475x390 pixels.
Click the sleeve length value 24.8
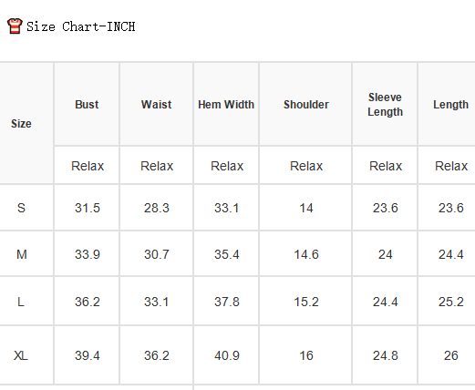pyautogui.click(x=386, y=355)
